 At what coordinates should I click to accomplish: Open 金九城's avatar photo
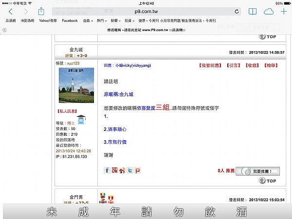pos(76,85)
